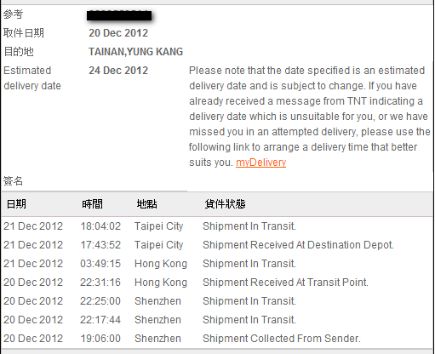This screenshot has height=354, width=435.
Task: Select the 日期 column header
Action: click(x=16, y=204)
